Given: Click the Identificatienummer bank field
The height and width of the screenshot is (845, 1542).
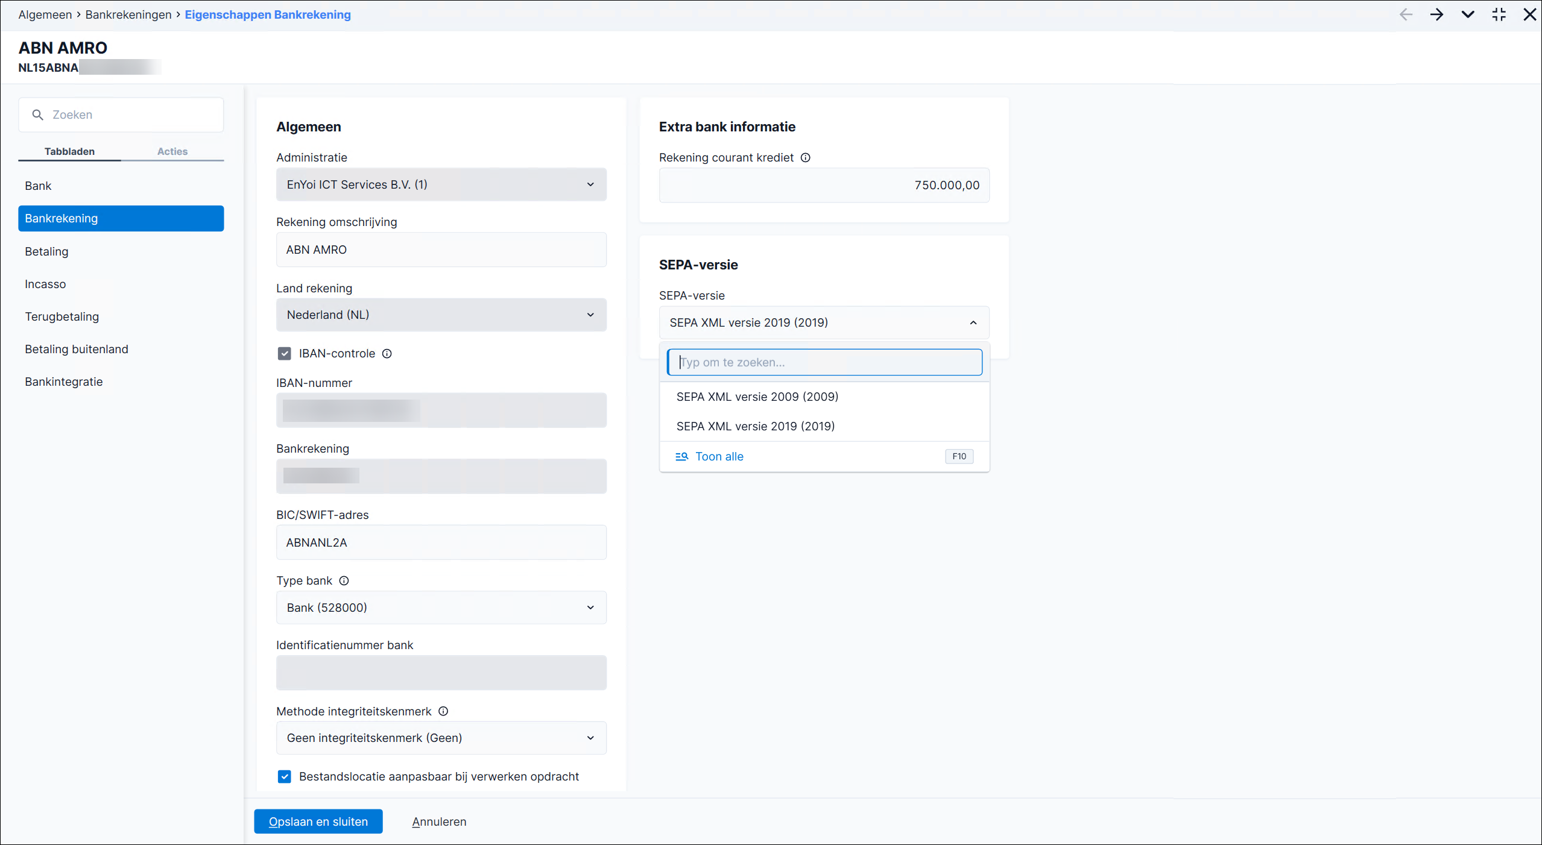Looking at the screenshot, I should (441, 673).
